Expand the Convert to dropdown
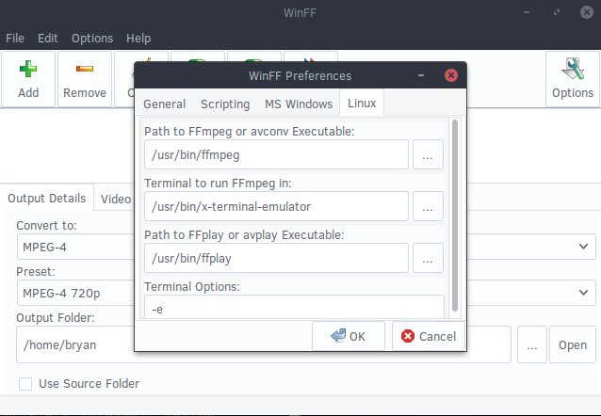 pos(583,247)
